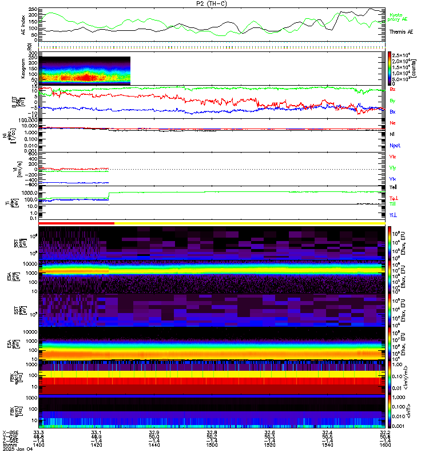
Task: Select the 1500 time tick label
Action: [212, 445]
